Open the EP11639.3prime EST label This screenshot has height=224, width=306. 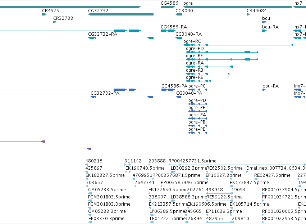coord(224,212)
